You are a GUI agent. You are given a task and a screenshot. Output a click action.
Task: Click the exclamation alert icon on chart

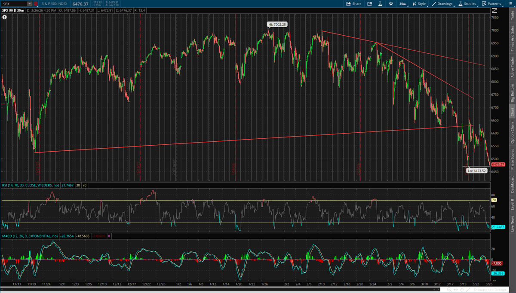click(x=5, y=18)
